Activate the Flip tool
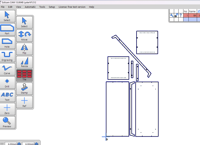 (24, 49)
